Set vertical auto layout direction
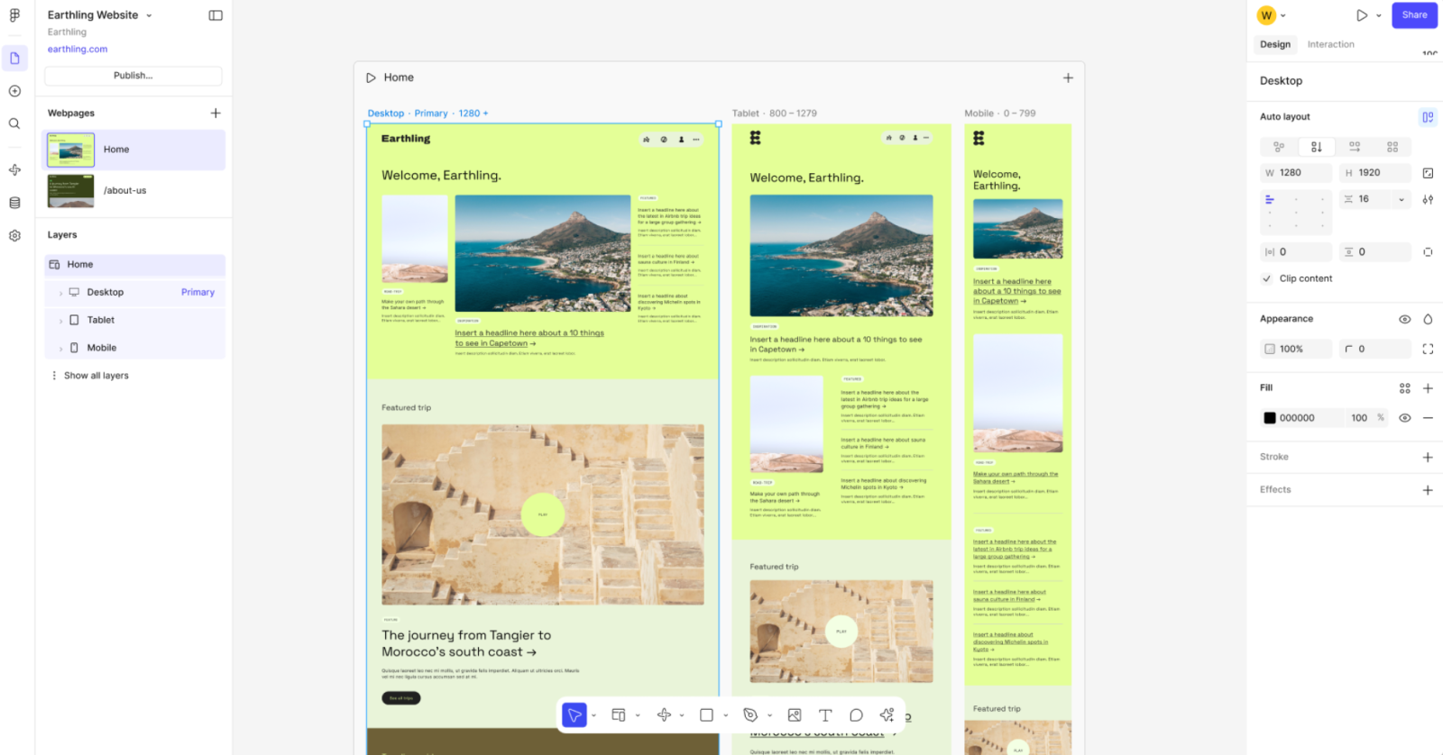This screenshot has width=1443, height=755. 1317,147
